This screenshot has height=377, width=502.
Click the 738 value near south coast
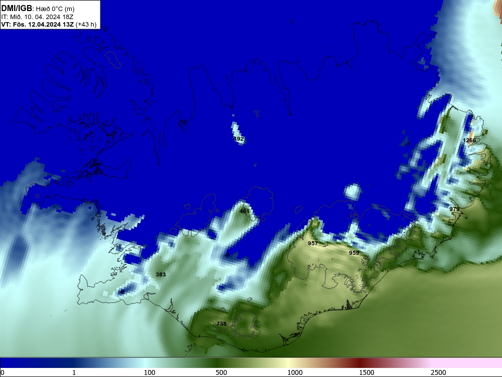coord(221,324)
